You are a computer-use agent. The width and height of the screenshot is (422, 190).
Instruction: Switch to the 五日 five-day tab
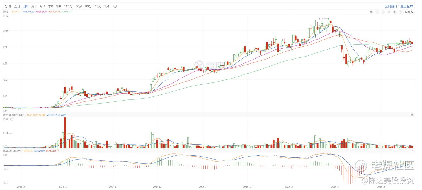tap(17, 6)
